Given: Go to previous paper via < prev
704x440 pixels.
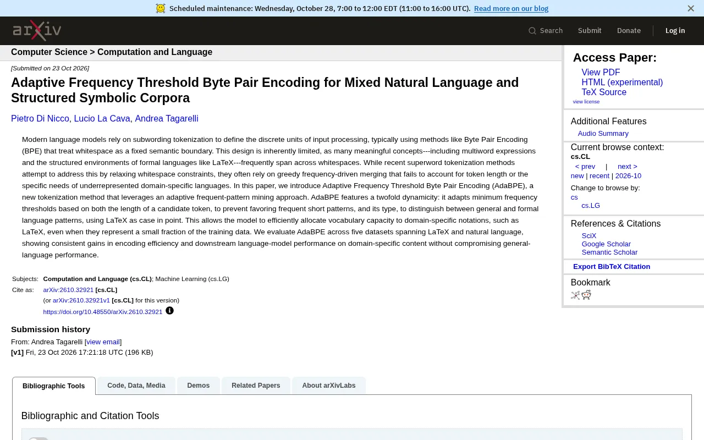Looking at the screenshot, I should (585, 167).
